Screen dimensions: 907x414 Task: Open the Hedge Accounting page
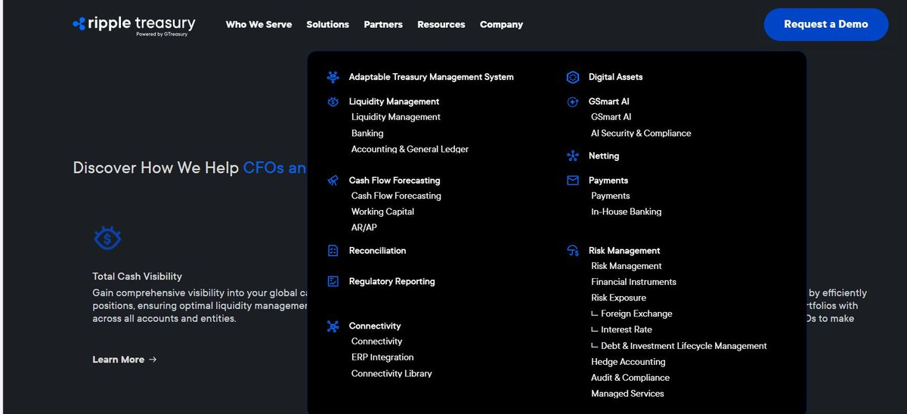(x=628, y=362)
